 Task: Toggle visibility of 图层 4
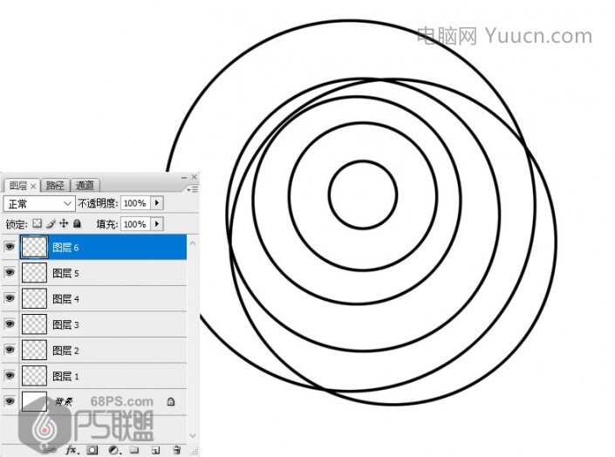tap(10, 298)
